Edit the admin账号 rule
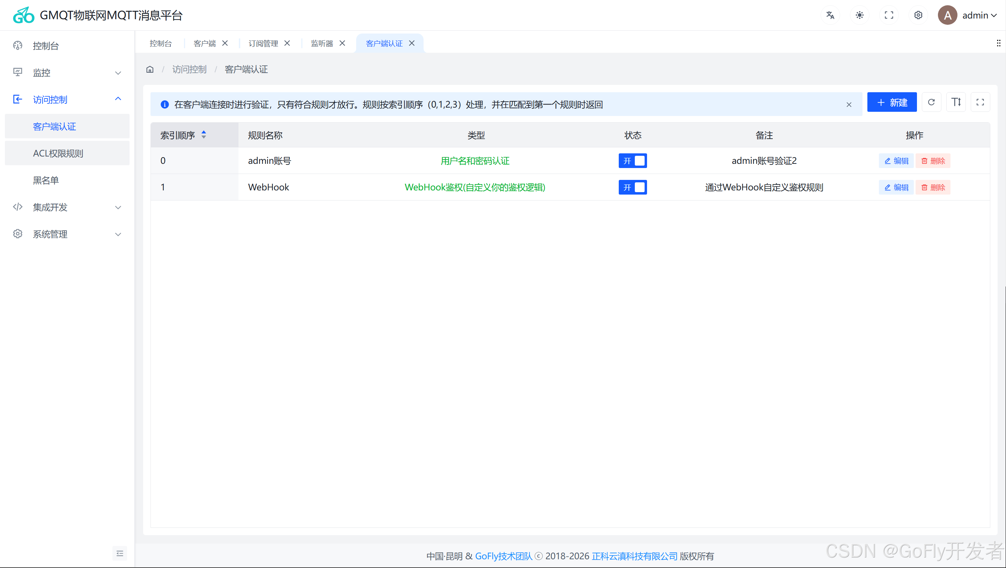 tap(896, 161)
